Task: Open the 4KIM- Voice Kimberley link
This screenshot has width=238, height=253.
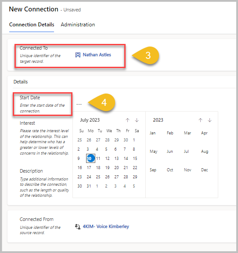Action: [x=106, y=226]
